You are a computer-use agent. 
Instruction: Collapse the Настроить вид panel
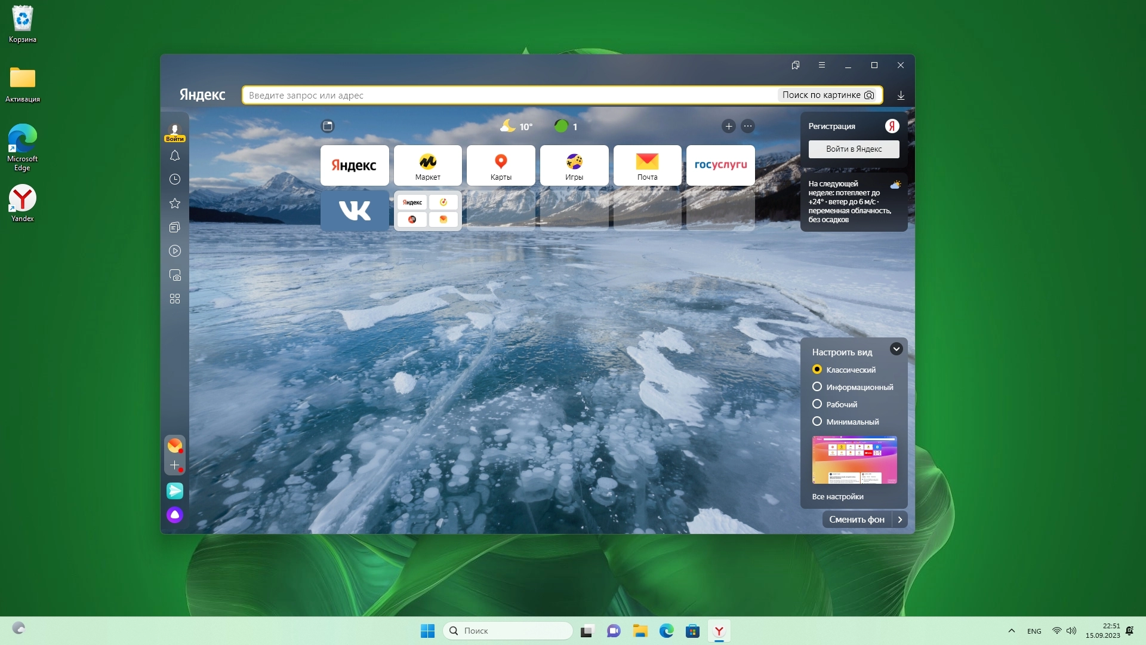896,349
